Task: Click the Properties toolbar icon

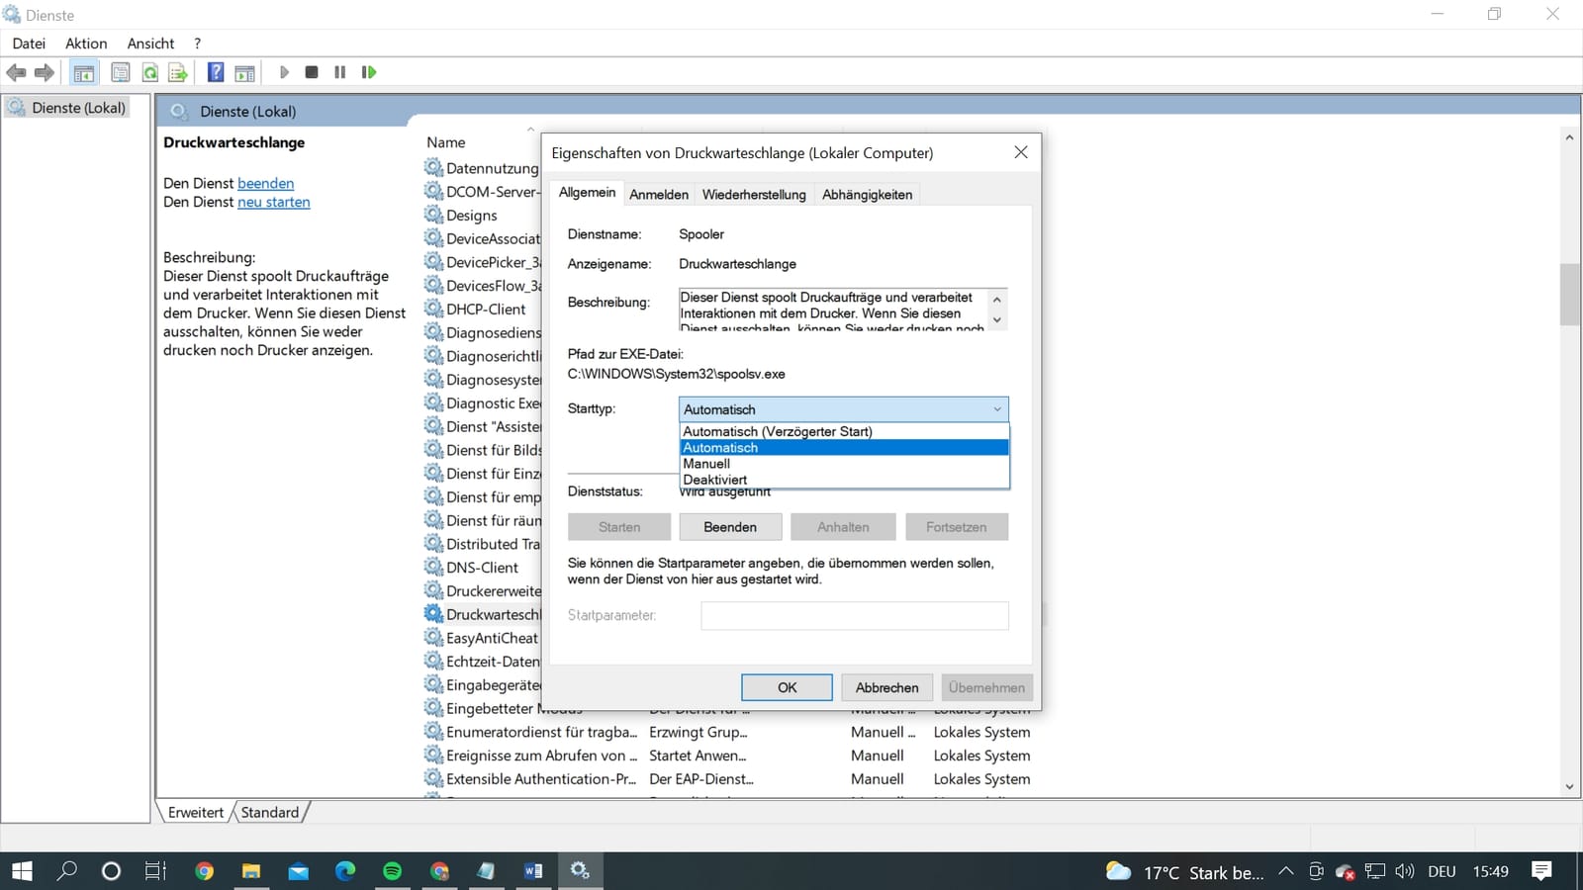Action: [x=121, y=72]
